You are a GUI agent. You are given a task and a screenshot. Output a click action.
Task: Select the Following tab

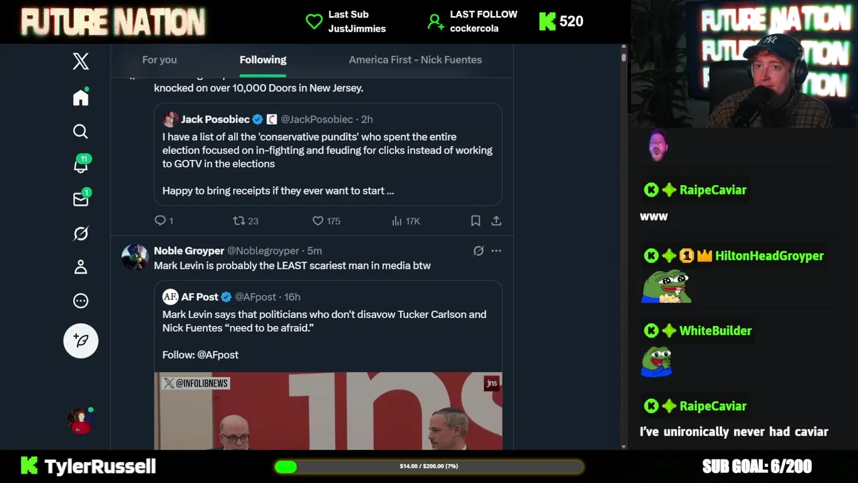pos(263,60)
